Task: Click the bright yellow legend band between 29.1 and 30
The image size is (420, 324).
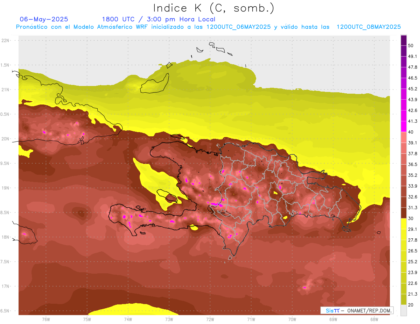Action: [x=404, y=224]
